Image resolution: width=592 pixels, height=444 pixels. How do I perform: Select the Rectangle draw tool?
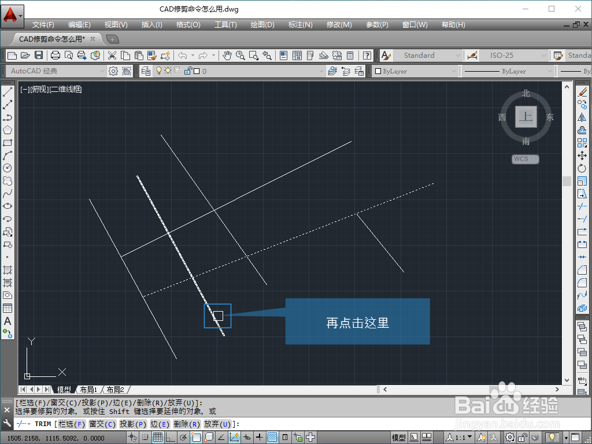(8, 143)
